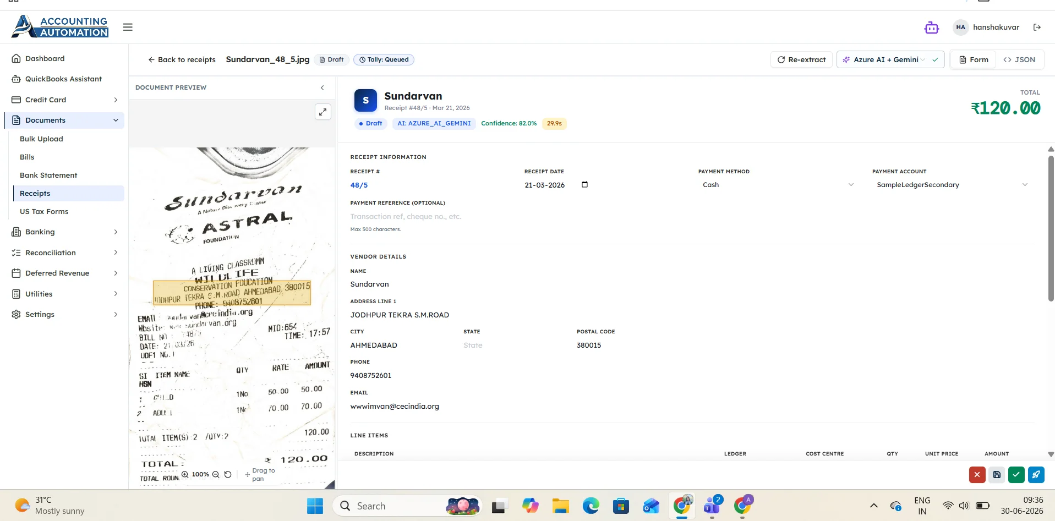Click Confidence: 82.0% label
This screenshot has width=1055, height=521.
tap(509, 124)
